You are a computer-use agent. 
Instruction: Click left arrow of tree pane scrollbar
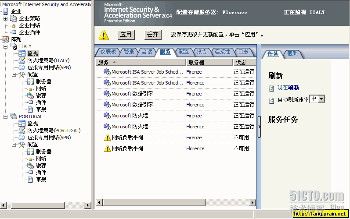(4, 205)
